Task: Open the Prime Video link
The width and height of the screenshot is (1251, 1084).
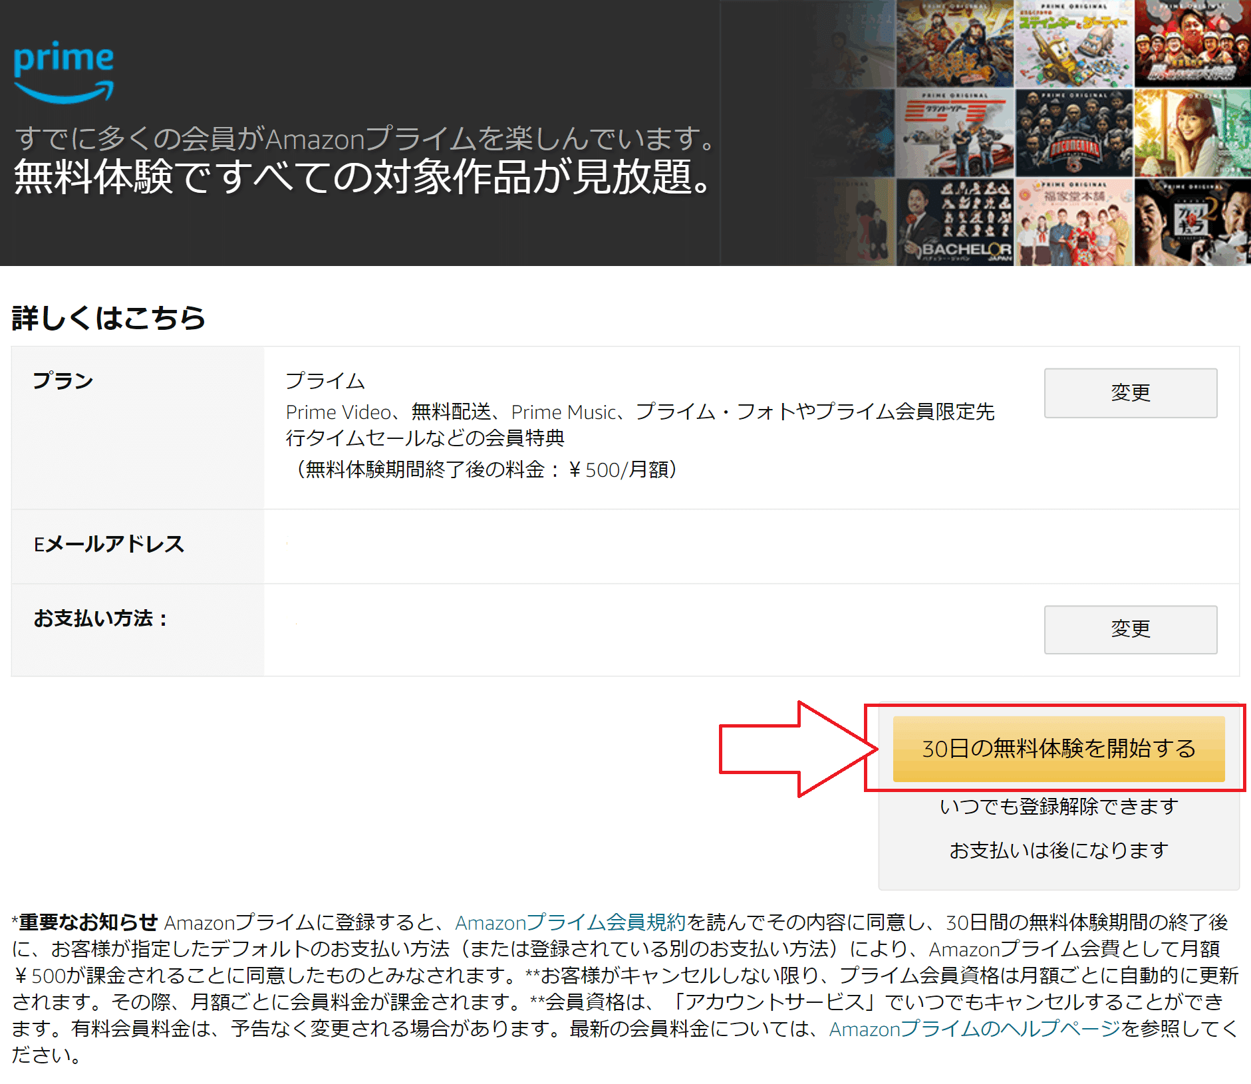Action: [x=339, y=412]
